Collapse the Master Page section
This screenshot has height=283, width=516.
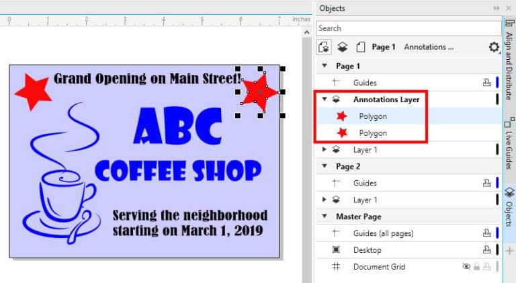(x=325, y=216)
